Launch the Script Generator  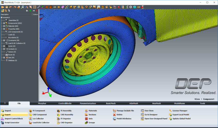10,123
